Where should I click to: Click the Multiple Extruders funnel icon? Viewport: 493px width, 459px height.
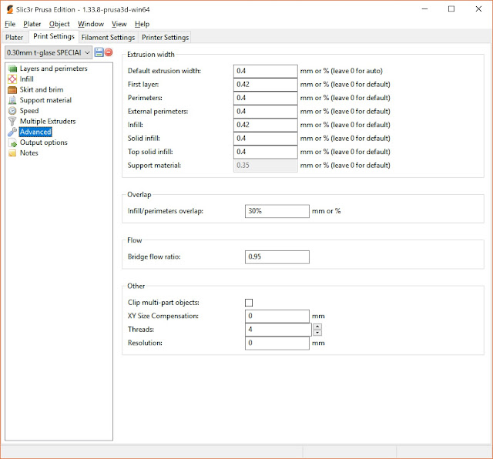(x=12, y=122)
